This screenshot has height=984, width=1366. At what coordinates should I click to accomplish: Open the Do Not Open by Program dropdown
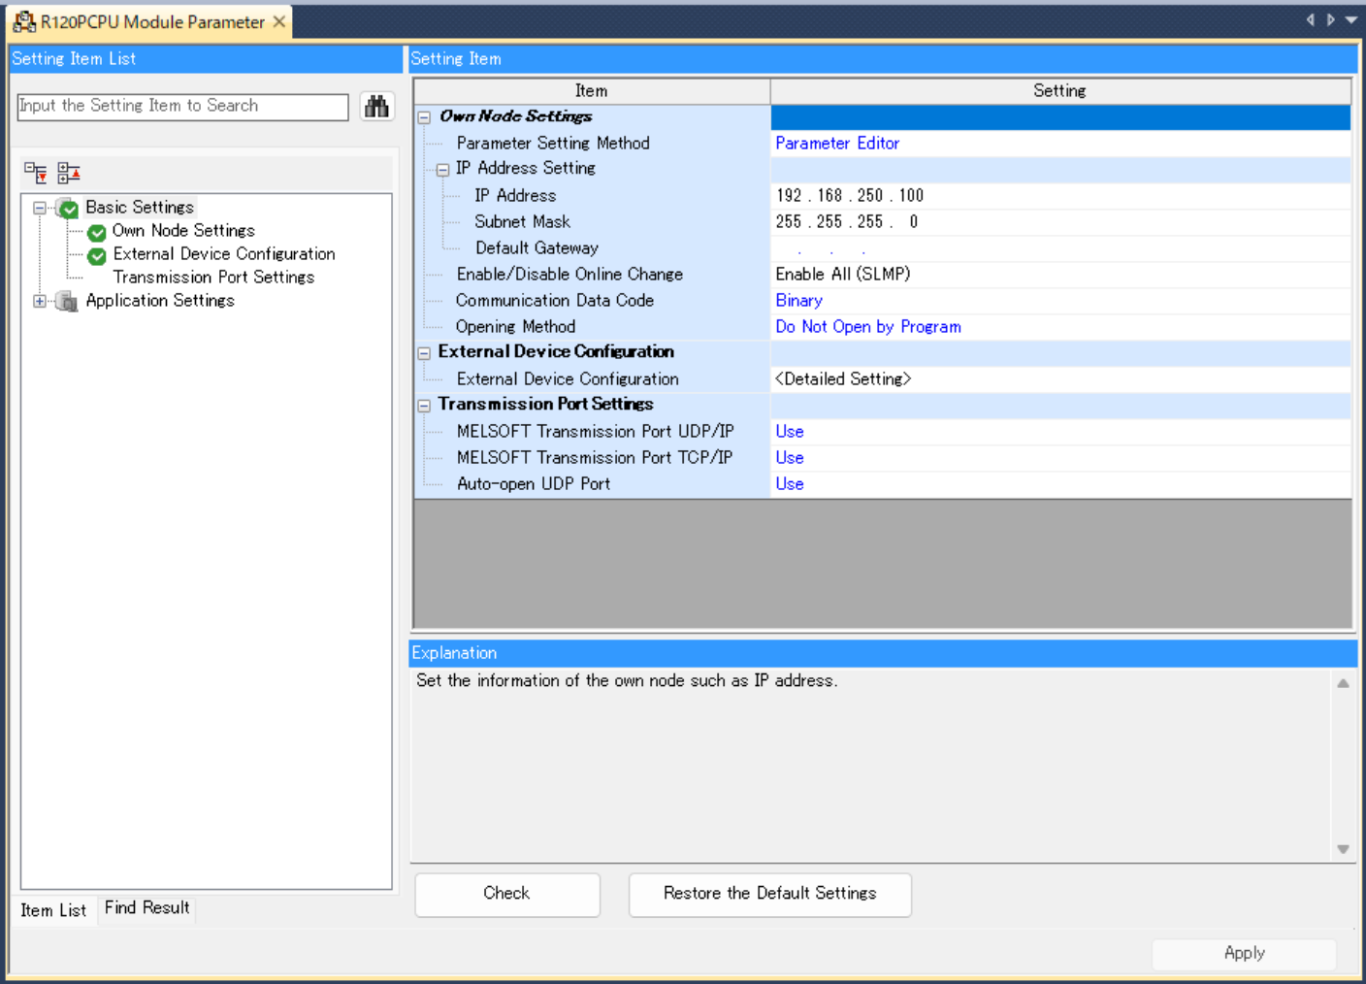coord(1060,327)
